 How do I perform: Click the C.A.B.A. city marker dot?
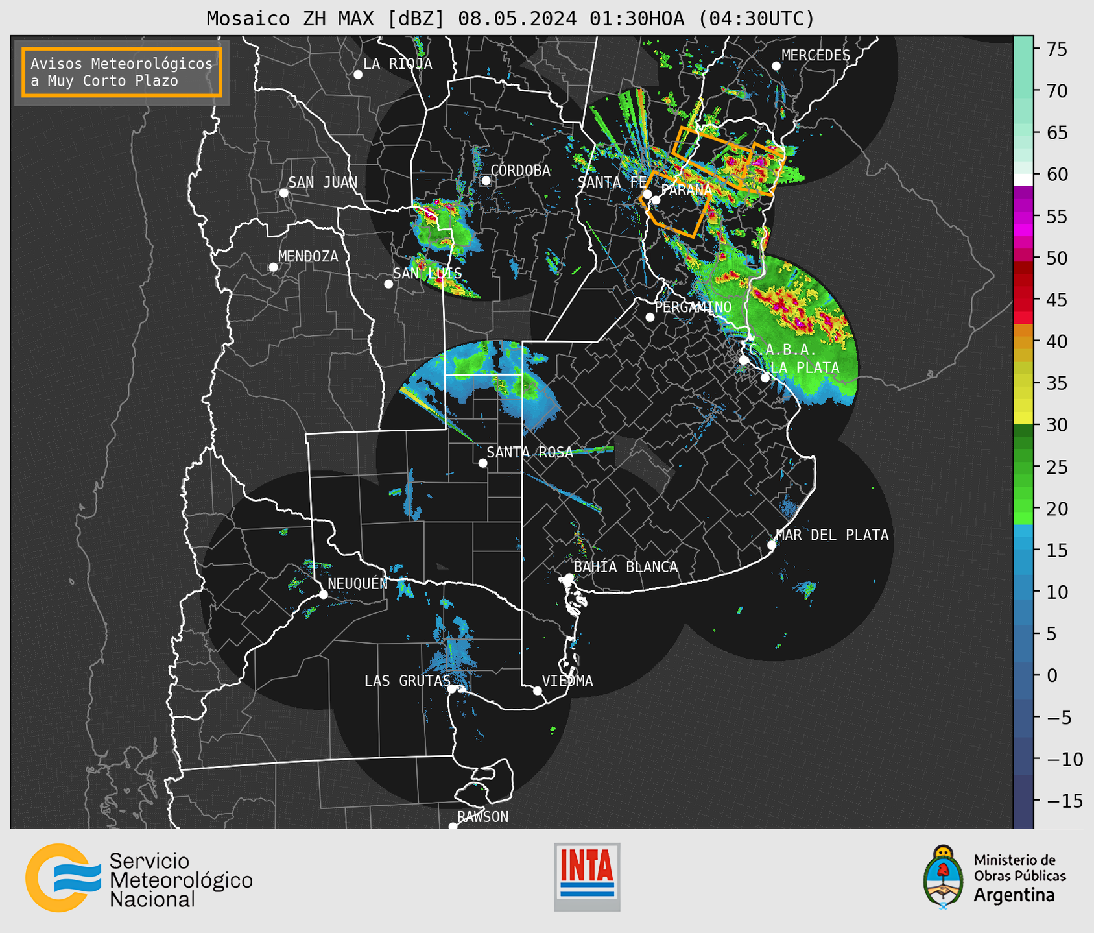(x=744, y=360)
